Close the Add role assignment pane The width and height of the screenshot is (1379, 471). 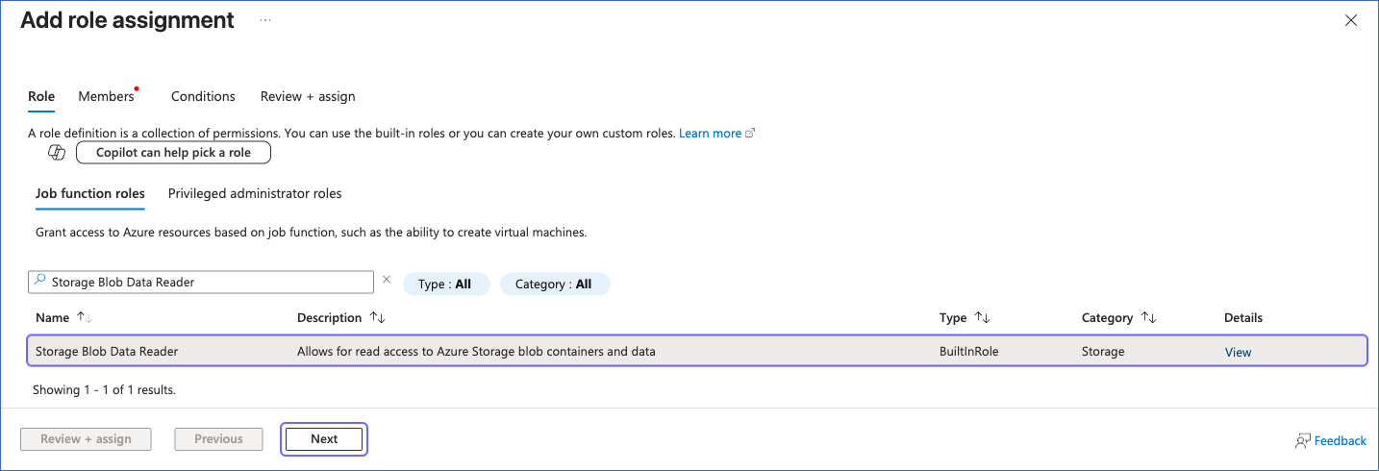tap(1351, 20)
